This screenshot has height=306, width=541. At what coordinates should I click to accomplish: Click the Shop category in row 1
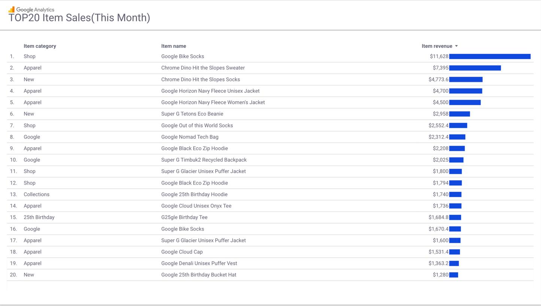[30, 57]
